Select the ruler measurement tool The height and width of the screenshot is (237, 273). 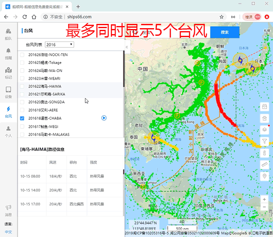click(264, 165)
